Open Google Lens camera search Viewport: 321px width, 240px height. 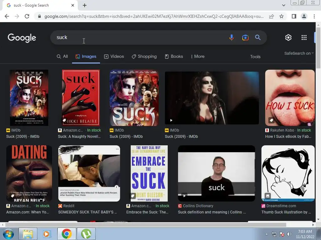click(245, 37)
